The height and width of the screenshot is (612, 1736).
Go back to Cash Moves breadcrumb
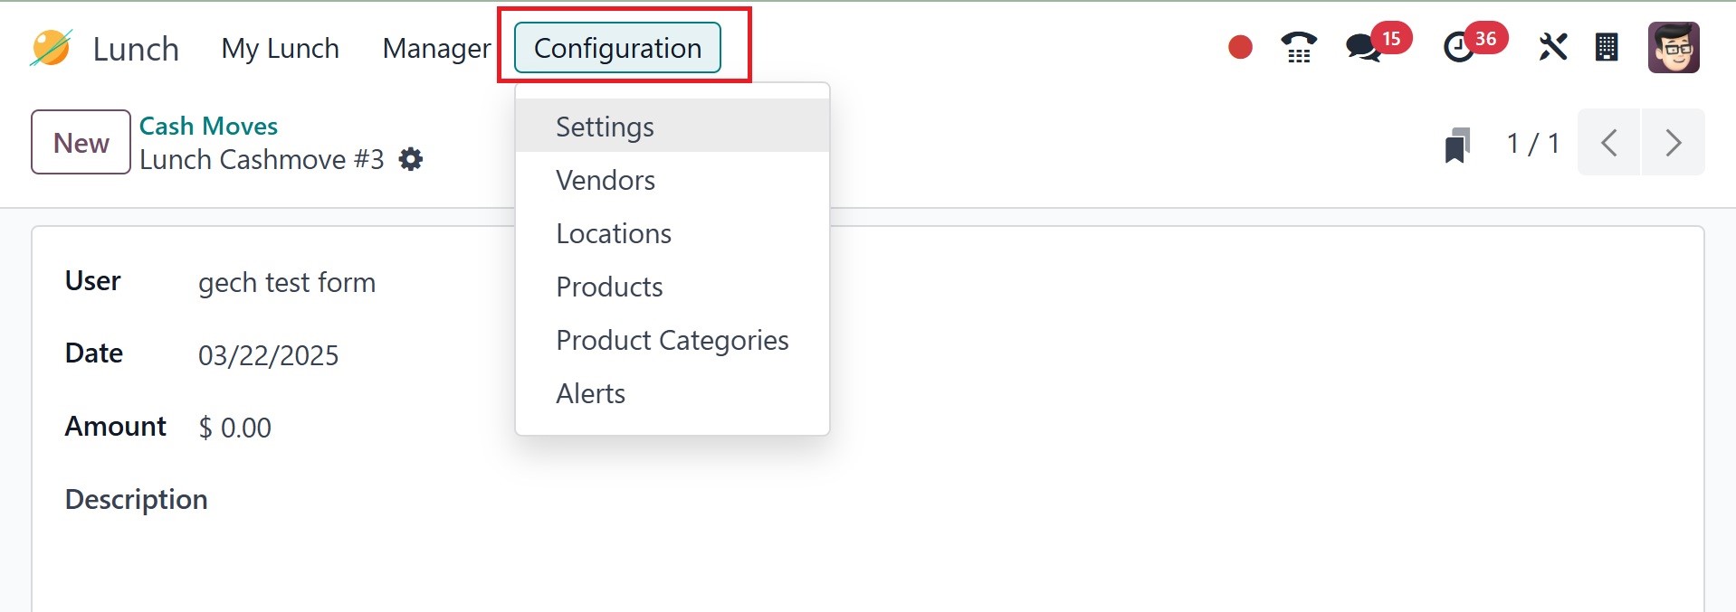(208, 126)
